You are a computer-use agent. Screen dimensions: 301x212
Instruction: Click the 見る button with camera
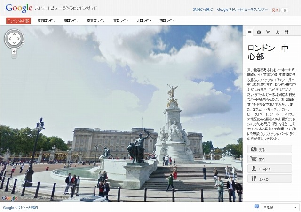click(x=269, y=149)
